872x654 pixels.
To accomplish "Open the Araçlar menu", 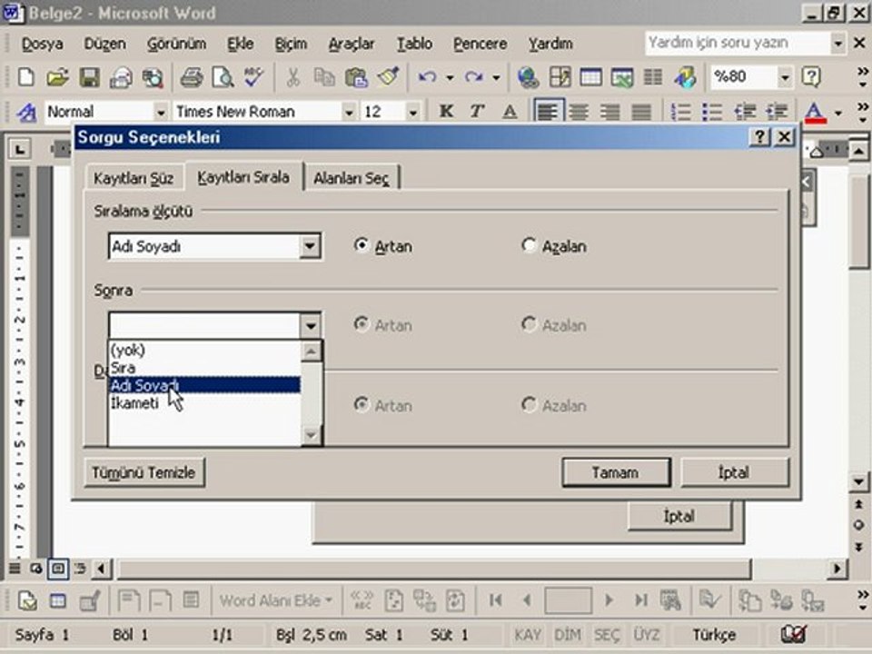I will [x=352, y=44].
